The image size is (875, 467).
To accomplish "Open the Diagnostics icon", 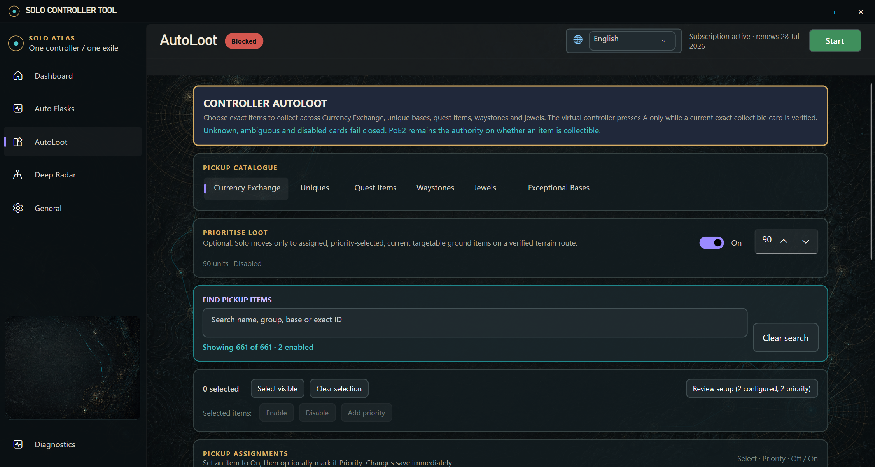I will coord(18,444).
